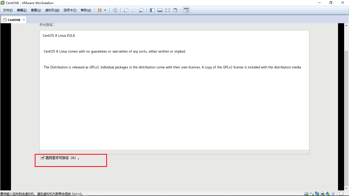Click the Ctrl+G input hint in status bar
This screenshot has width=349, height=196.
point(42,194)
